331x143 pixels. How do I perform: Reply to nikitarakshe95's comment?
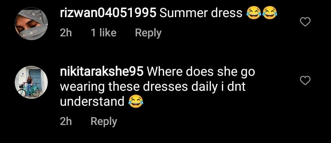[x=104, y=122]
